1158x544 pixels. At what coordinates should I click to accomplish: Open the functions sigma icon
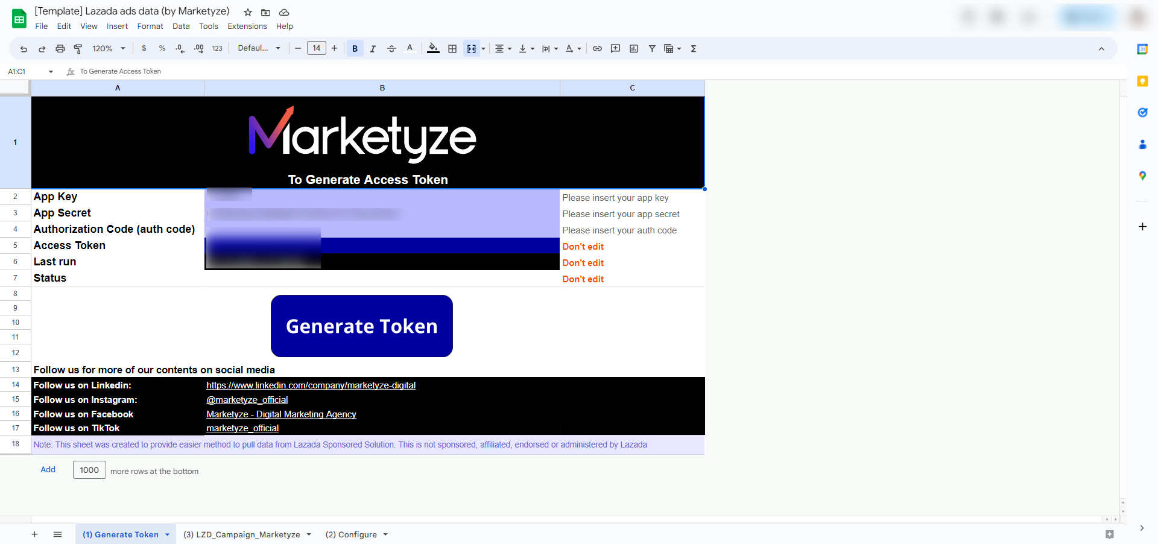tap(694, 49)
